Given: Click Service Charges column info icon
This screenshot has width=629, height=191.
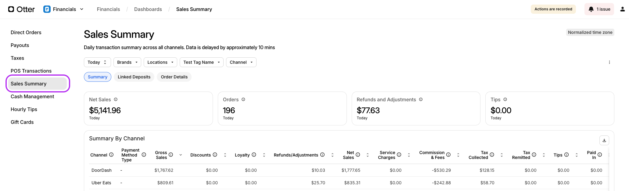Looking at the screenshot, I should [x=399, y=155].
